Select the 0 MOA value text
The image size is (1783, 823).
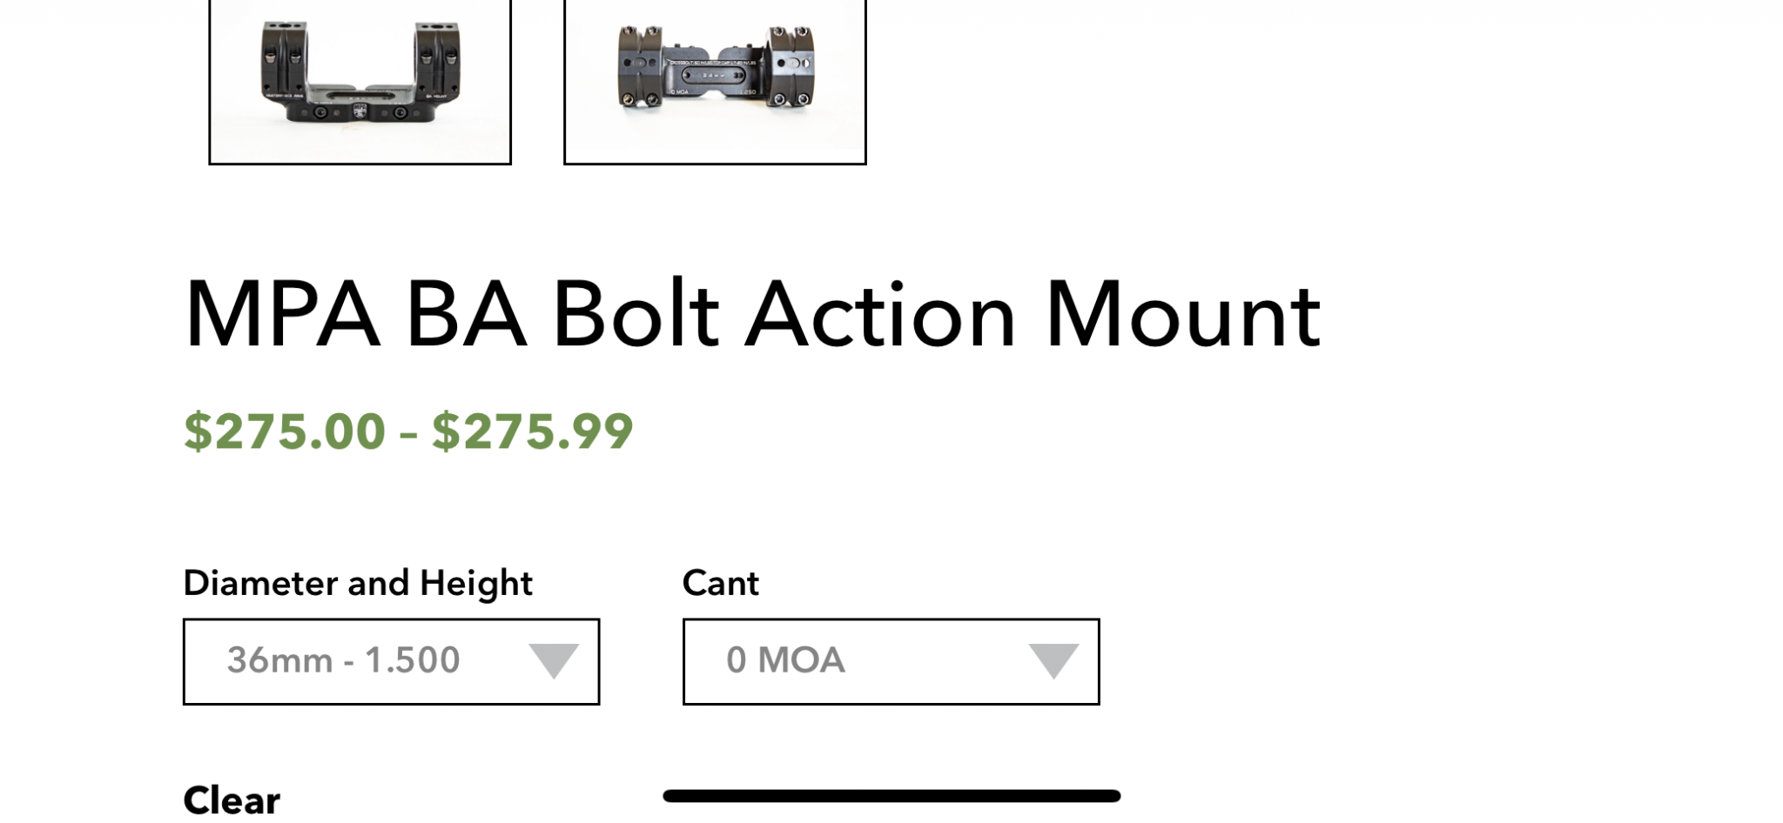click(785, 661)
